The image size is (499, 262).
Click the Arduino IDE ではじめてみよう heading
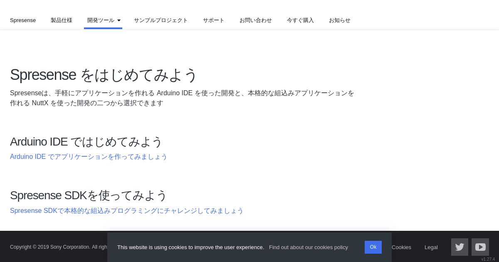tap(86, 142)
